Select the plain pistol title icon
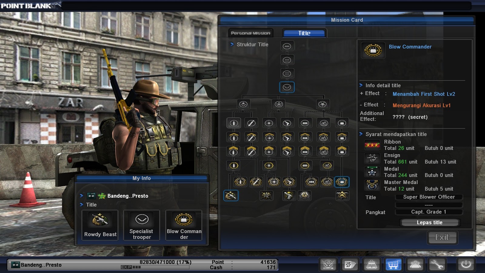The image size is (485, 273). tap(287, 123)
